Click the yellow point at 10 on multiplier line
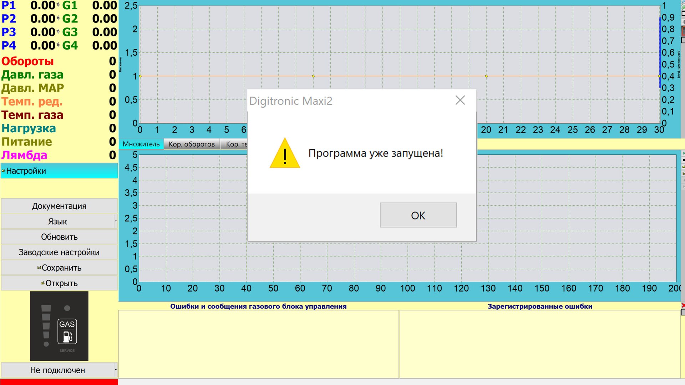685x385 pixels. [313, 76]
